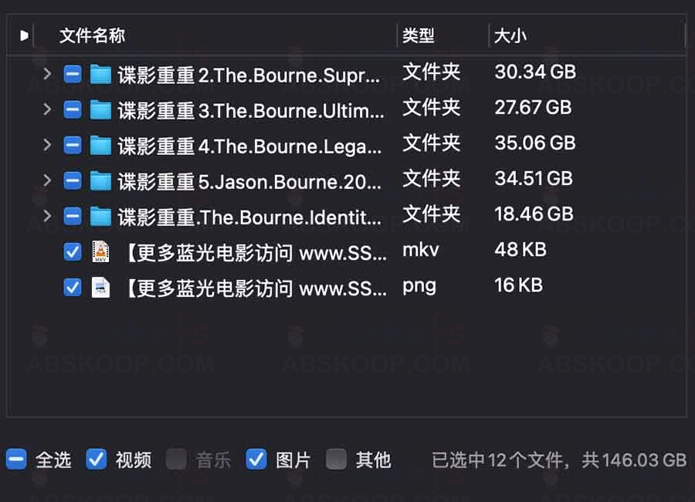Click the triangle icon in the header row

pyautogui.click(x=24, y=35)
